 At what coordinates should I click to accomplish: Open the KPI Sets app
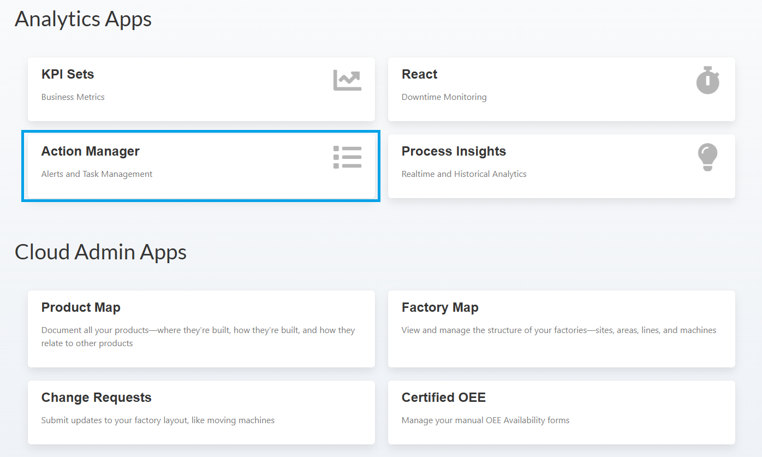[x=68, y=74]
